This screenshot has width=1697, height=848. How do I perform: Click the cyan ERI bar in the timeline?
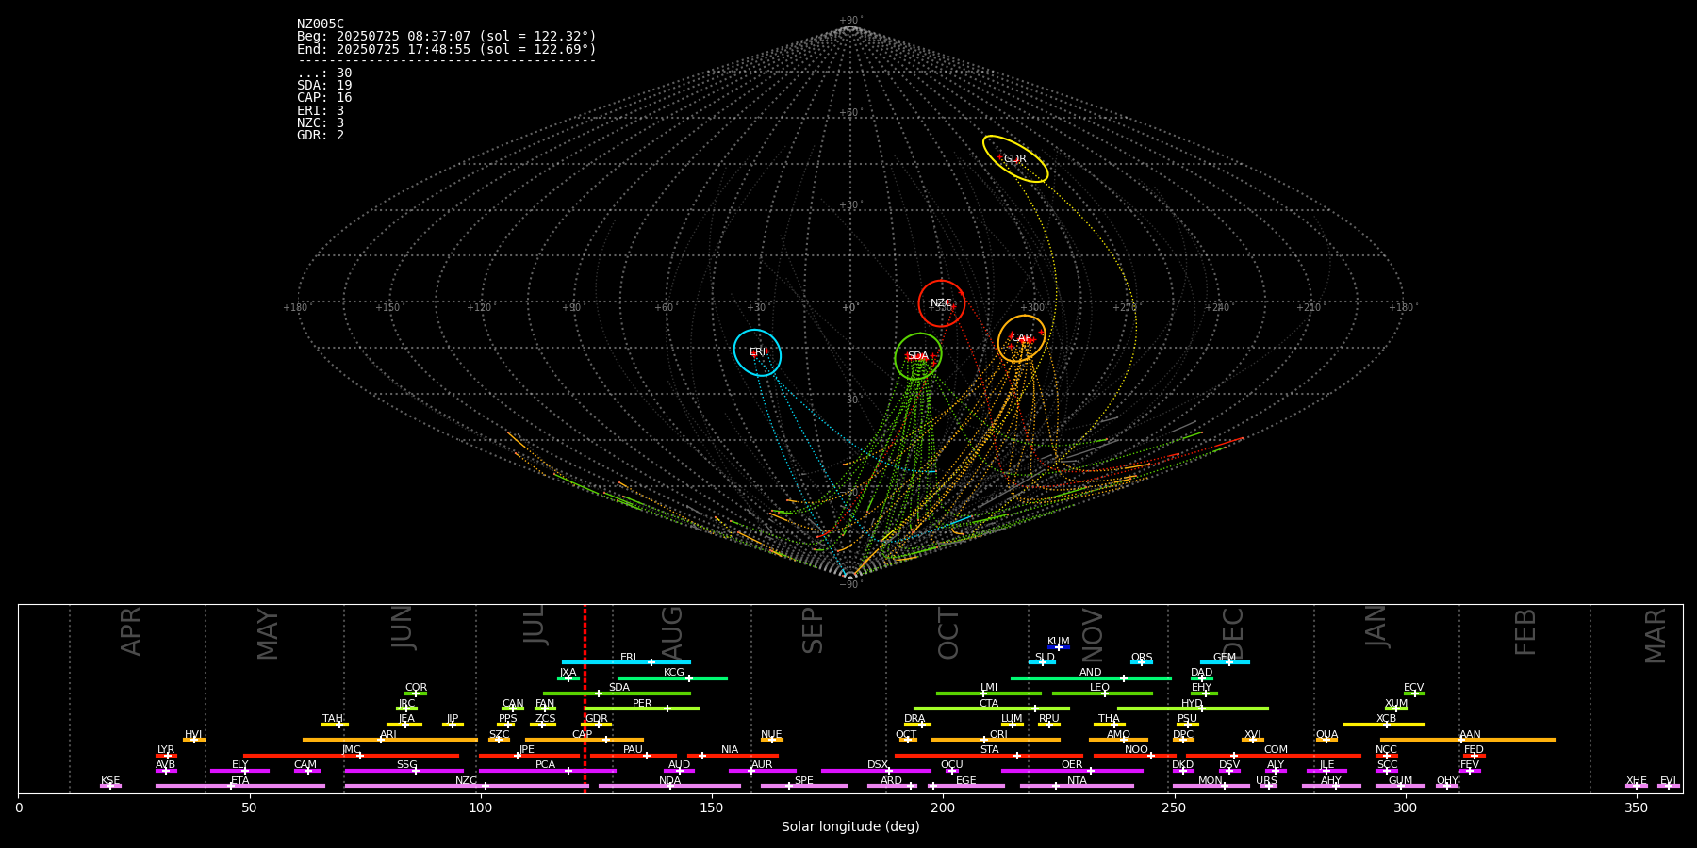tap(626, 662)
